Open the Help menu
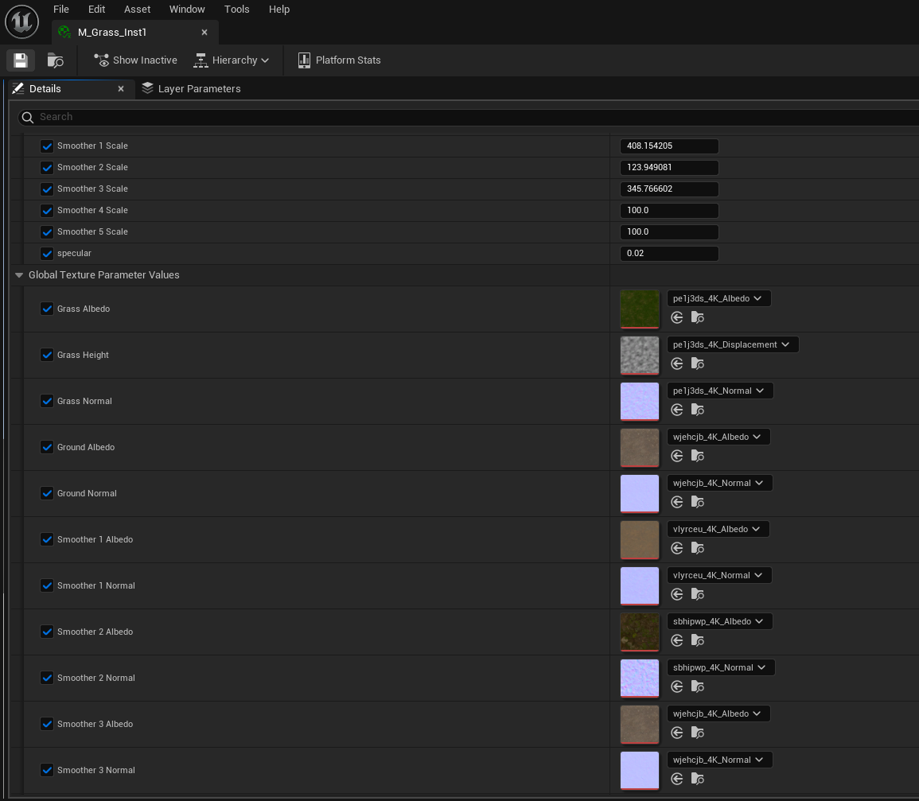 pyautogui.click(x=279, y=10)
